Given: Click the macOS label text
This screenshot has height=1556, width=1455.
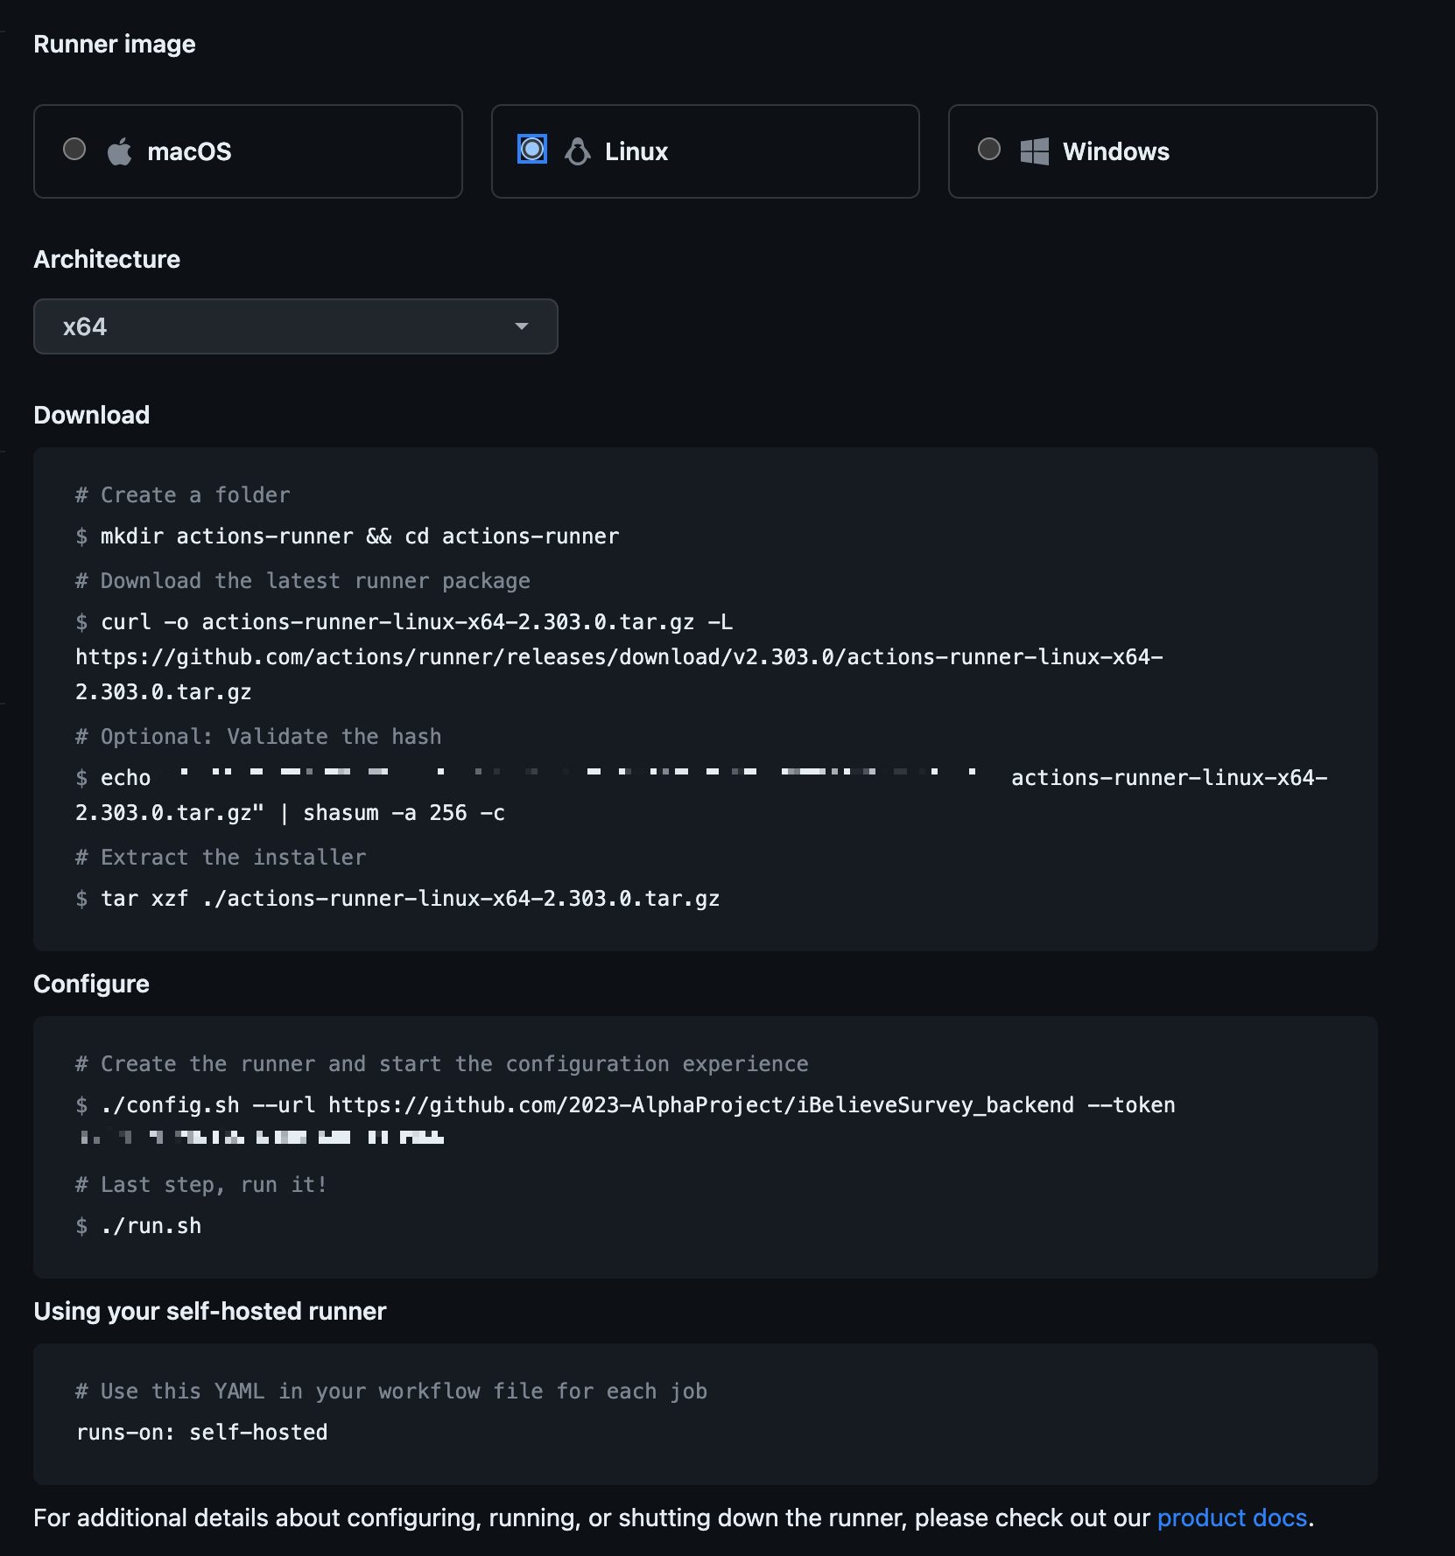Looking at the screenshot, I should click(189, 152).
